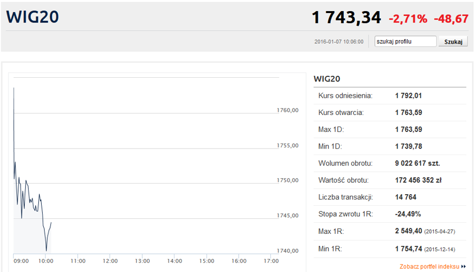Click the 2016-01-07 10:06:00 timestamp
Screen dimensions: 475x272
[338, 42]
